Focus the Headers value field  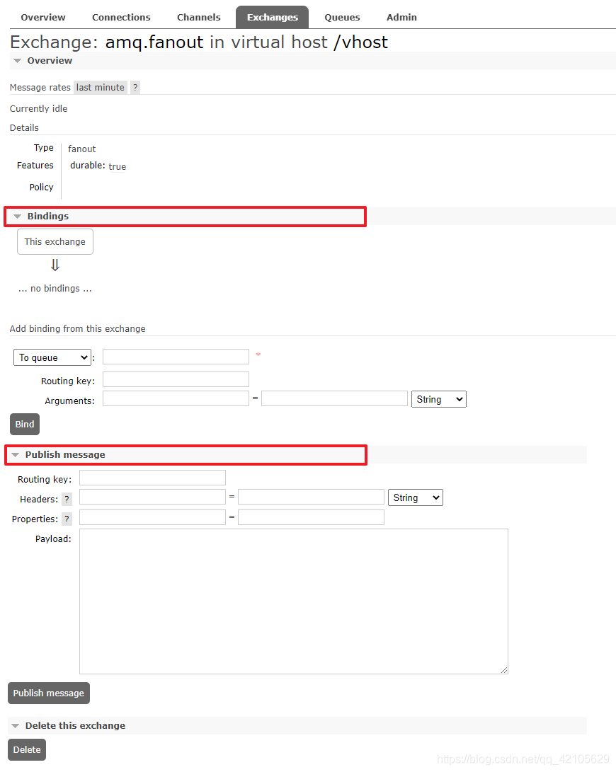click(311, 497)
